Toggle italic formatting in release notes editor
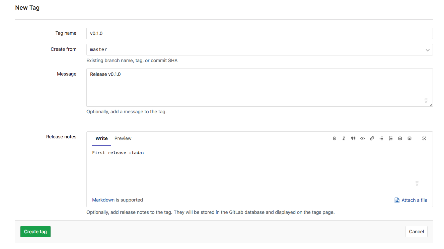The width and height of the screenshot is (444, 249). pos(344,138)
